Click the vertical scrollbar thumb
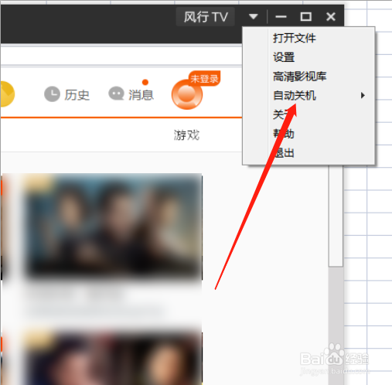This screenshot has width=392, height=385. click(x=336, y=216)
